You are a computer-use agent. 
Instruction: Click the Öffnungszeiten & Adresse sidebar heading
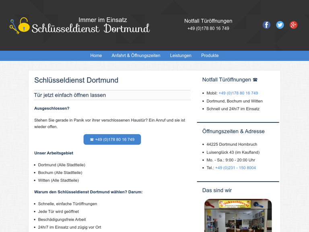click(x=233, y=131)
